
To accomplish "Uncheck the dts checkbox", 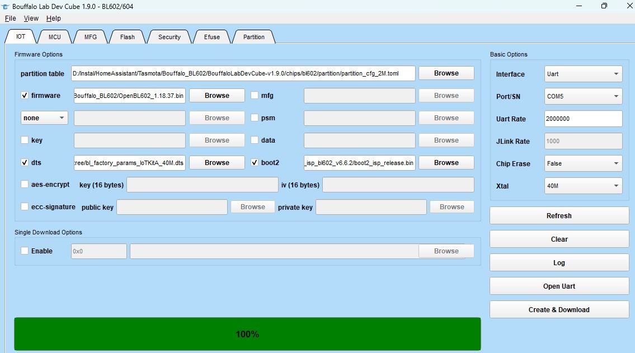I will point(25,162).
